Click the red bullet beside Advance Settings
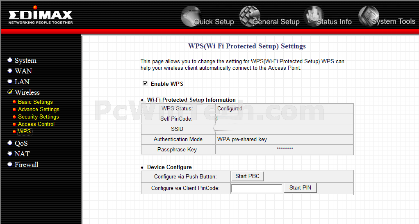Screen dimensions: 419x224 pyautogui.click(x=14, y=109)
